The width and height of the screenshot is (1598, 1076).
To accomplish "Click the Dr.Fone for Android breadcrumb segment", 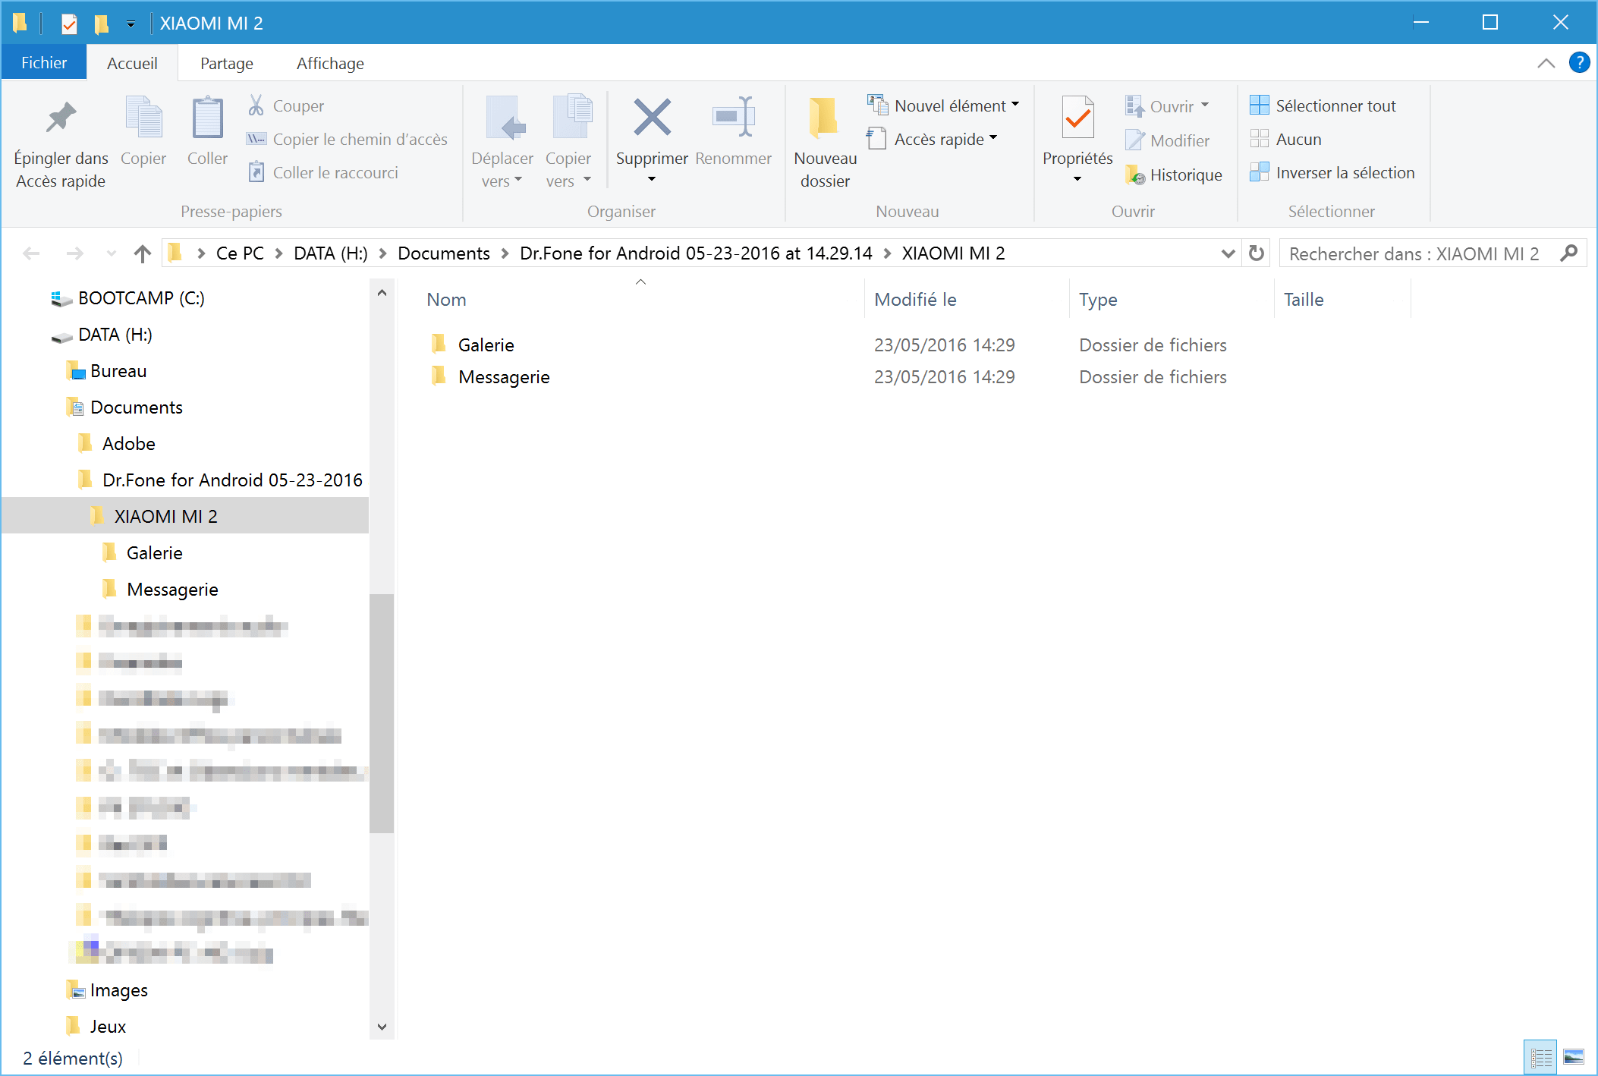I will 696,253.
